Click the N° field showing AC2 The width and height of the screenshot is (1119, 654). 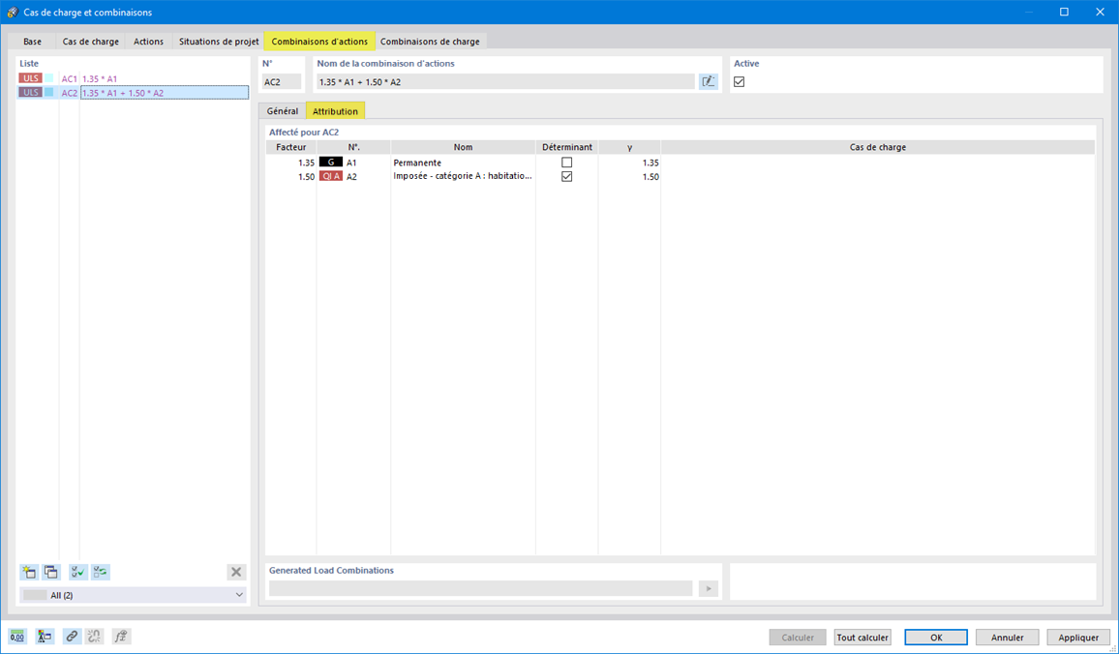point(282,82)
